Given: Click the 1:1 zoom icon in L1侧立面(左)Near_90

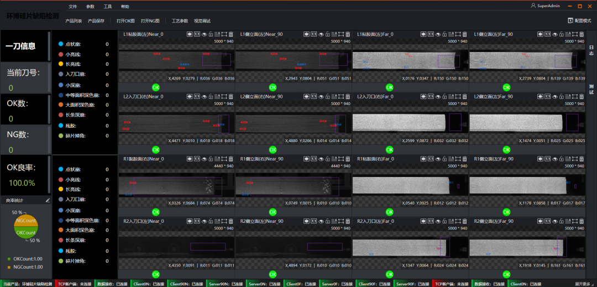Looking at the screenshot, I should coord(314,34).
